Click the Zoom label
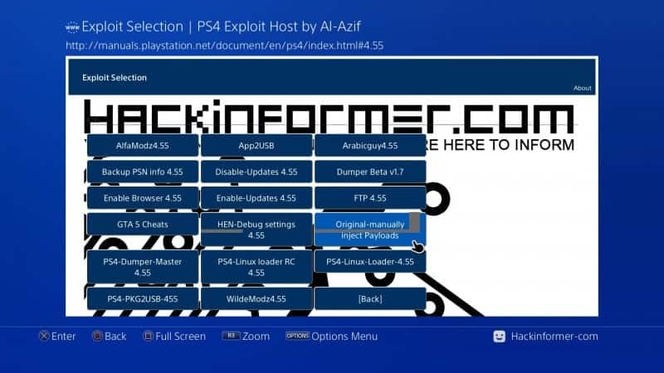 (256, 337)
